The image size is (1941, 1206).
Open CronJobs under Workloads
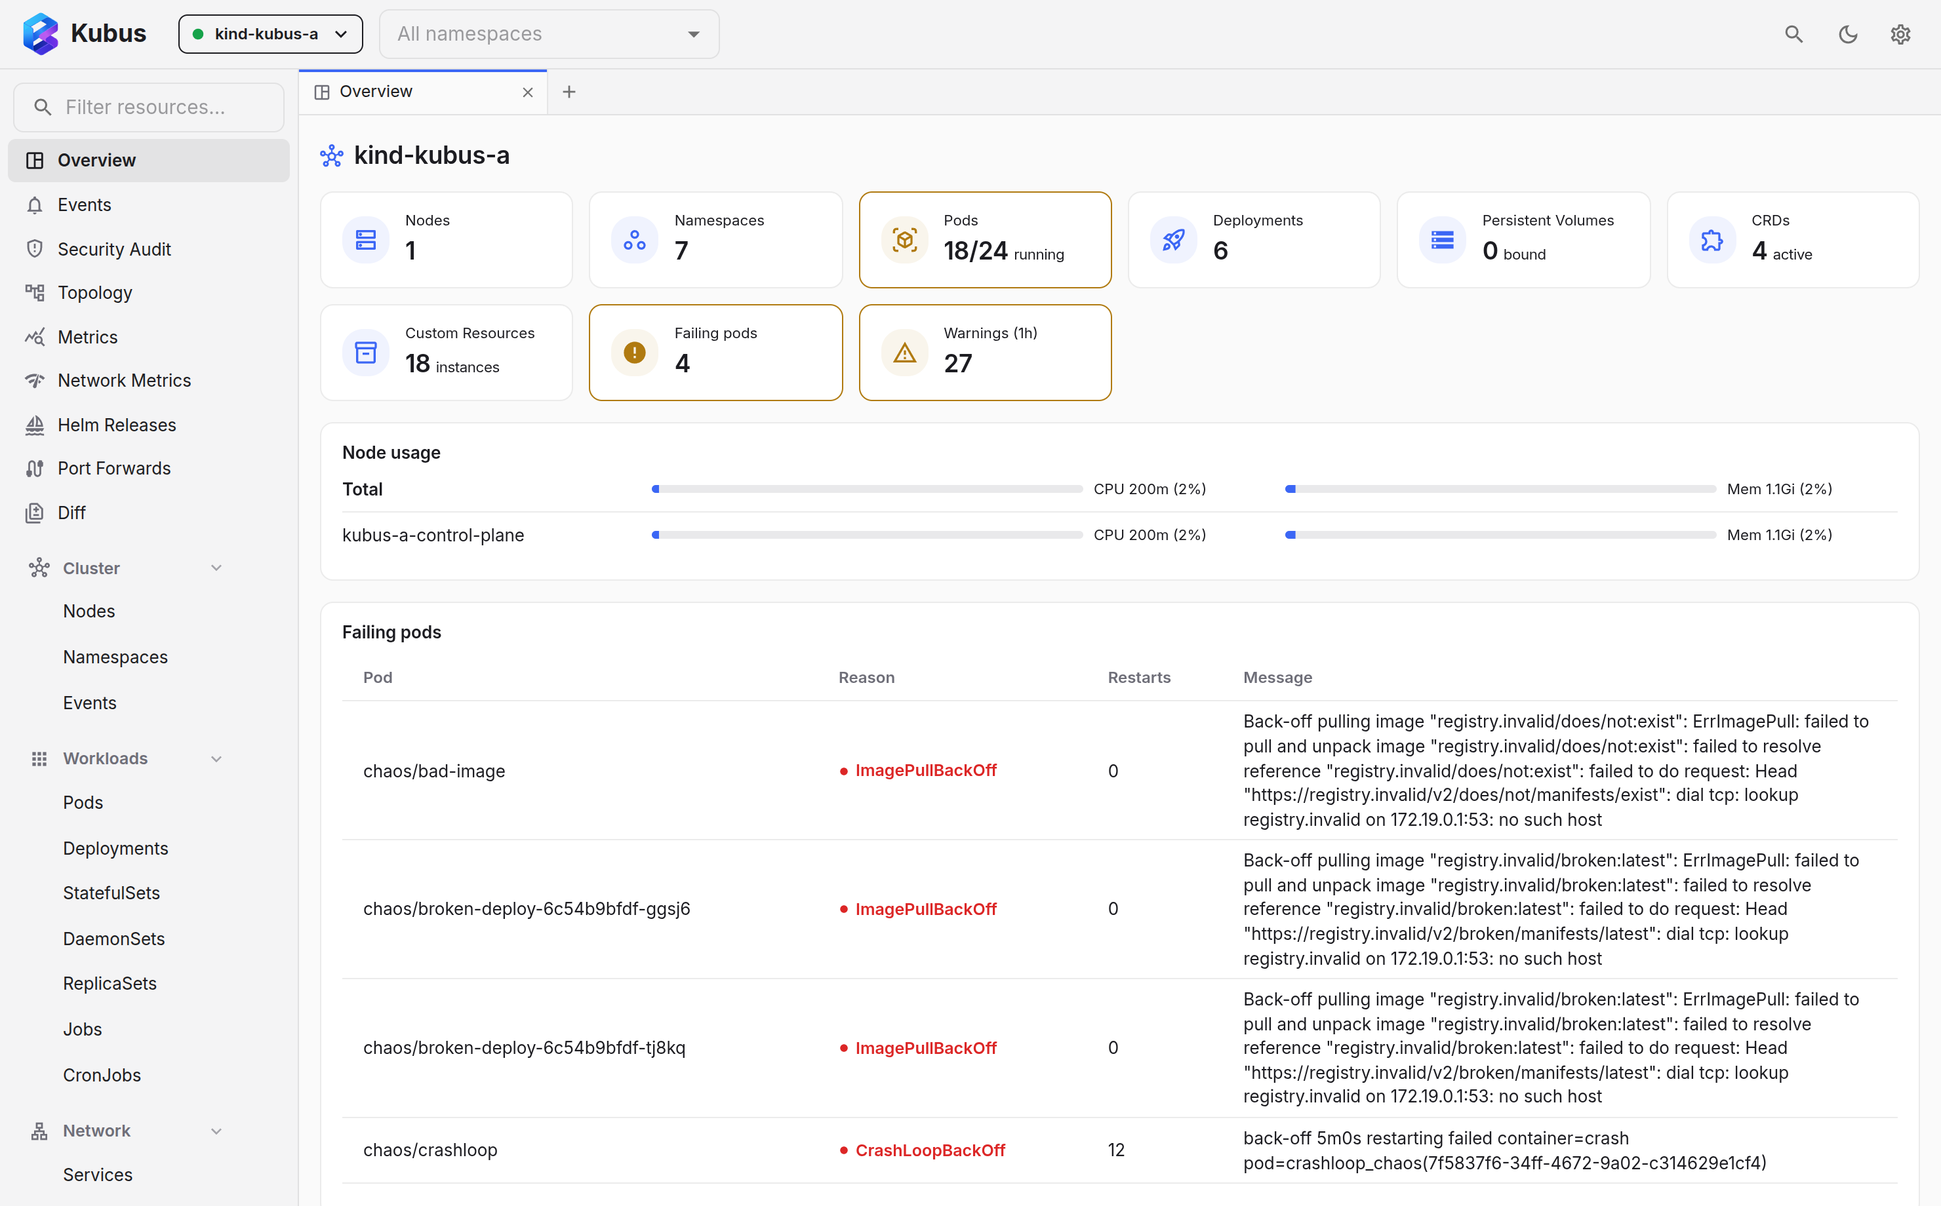coord(102,1075)
